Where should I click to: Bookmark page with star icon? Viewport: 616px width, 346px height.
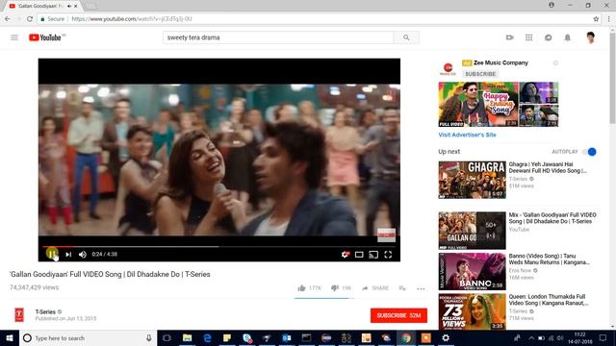pyautogui.click(x=596, y=19)
